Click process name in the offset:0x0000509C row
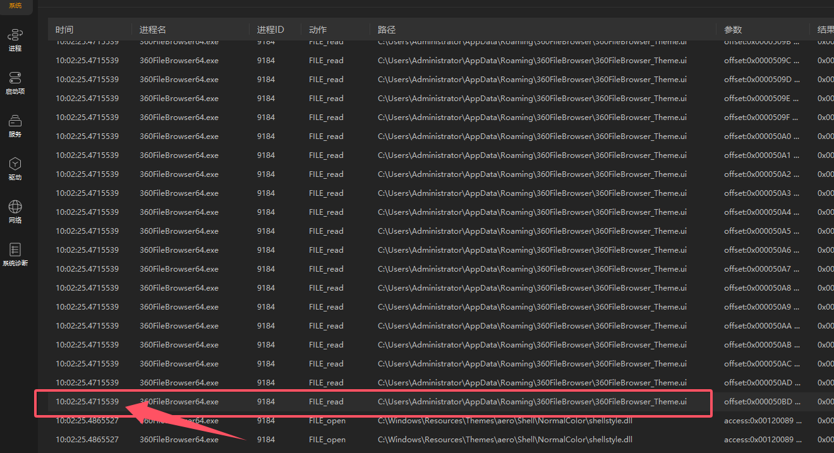The height and width of the screenshot is (453, 834). point(179,61)
